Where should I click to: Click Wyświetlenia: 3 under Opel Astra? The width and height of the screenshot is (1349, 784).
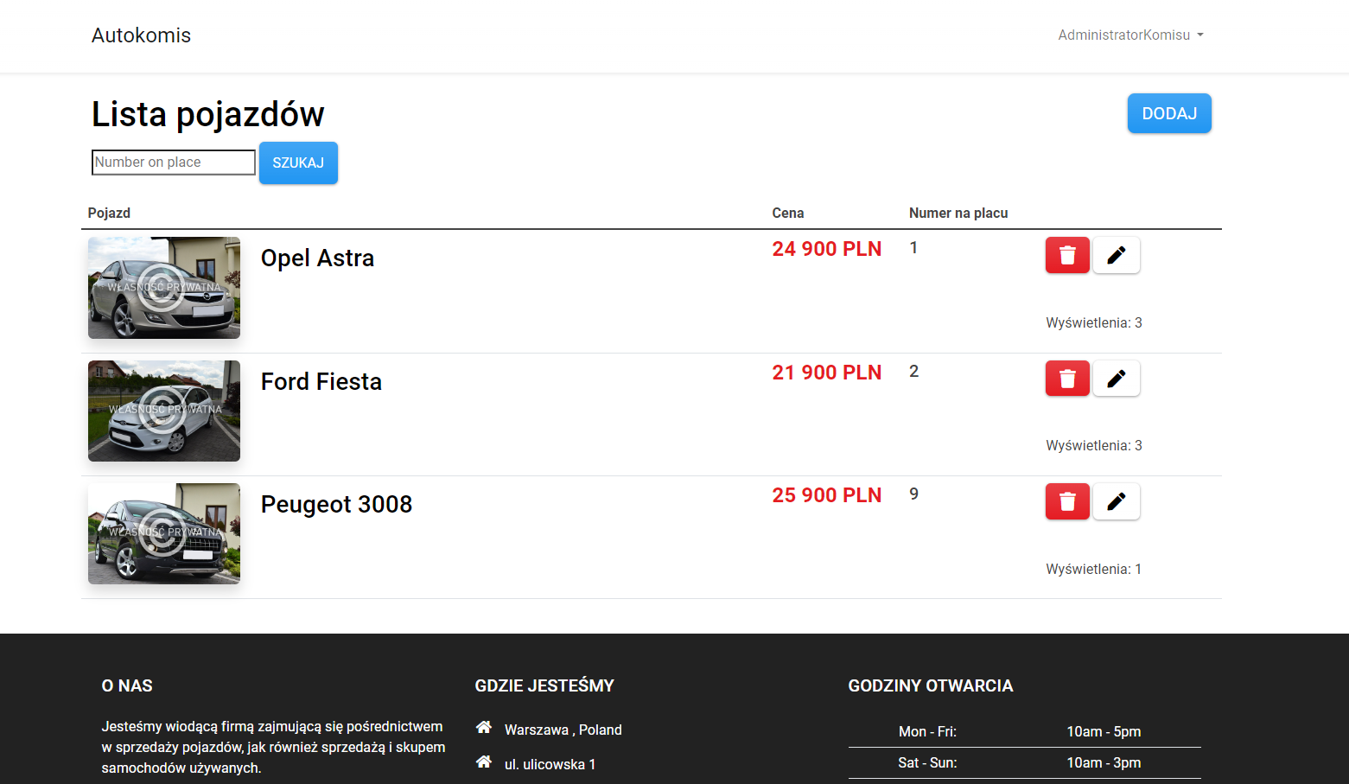point(1094,322)
